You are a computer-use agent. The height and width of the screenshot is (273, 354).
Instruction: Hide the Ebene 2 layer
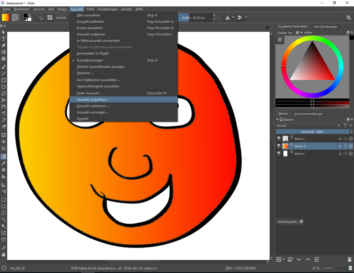[x=278, y=138]
